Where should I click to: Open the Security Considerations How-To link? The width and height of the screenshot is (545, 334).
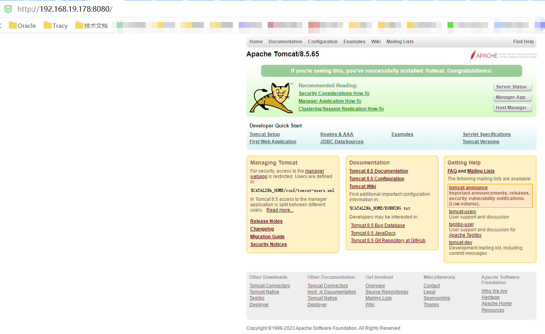[334, 93]
